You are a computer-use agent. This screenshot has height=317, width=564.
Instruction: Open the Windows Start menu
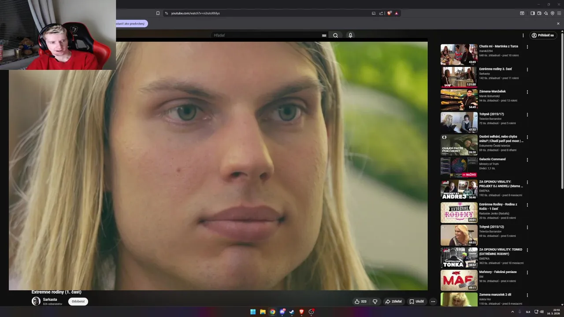pos(253,312)
